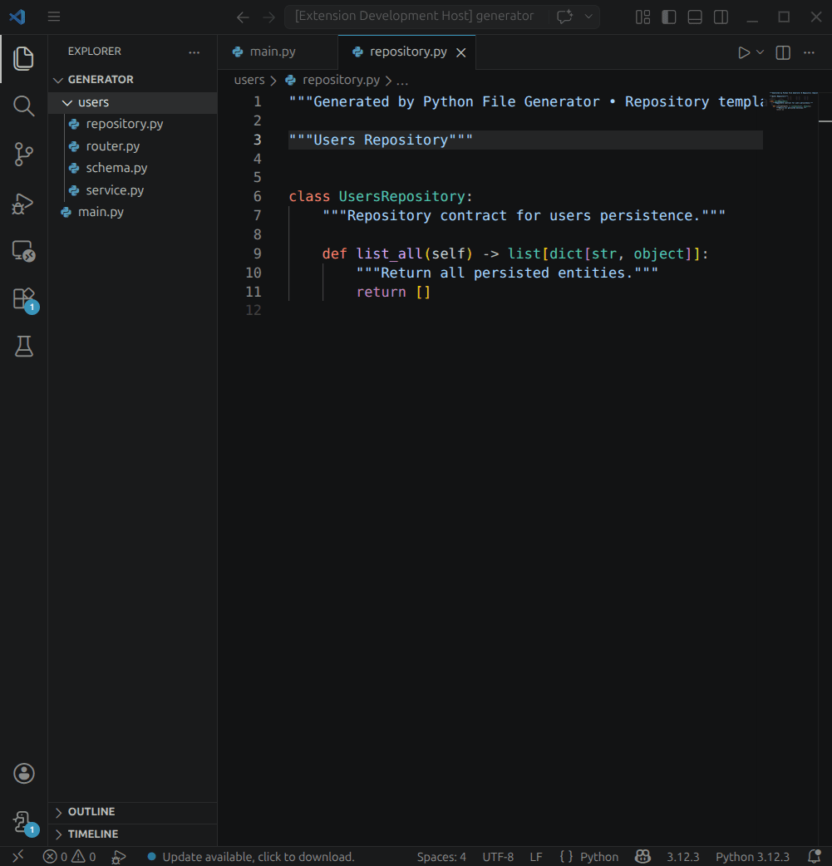Open the Accounts icon at sidebar bottom
Screen dimensions: 832x866
(x=23, y=773)
